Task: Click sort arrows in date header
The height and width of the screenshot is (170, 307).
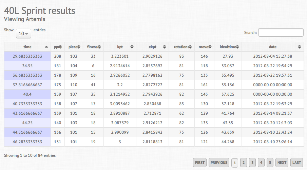Action: tap(300, 47)
